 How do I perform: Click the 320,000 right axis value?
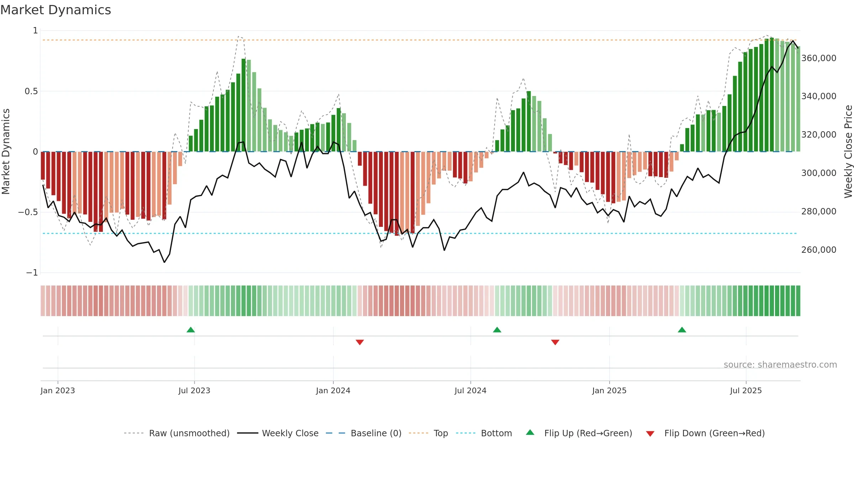(819, 134)
